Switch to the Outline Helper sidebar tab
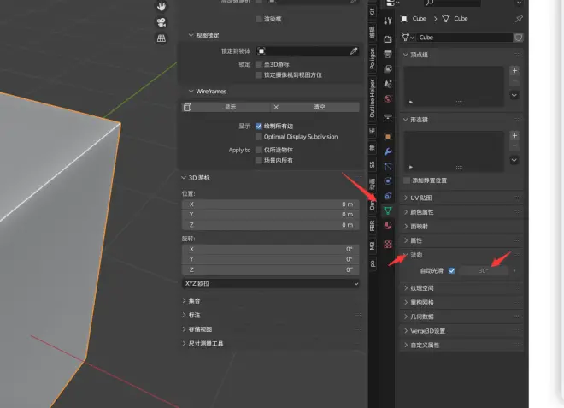 tap(373, 98)
